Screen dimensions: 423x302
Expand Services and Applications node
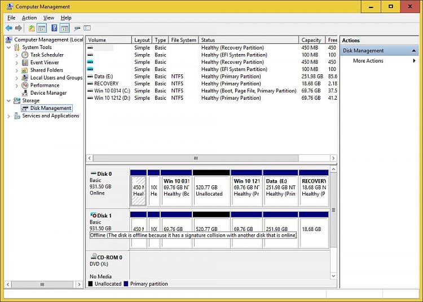pyautogui.click(x=9, y=116)
